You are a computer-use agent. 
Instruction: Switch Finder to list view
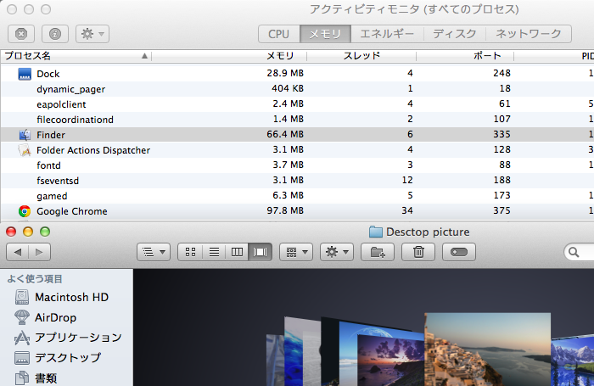click(x=215, y=252)
